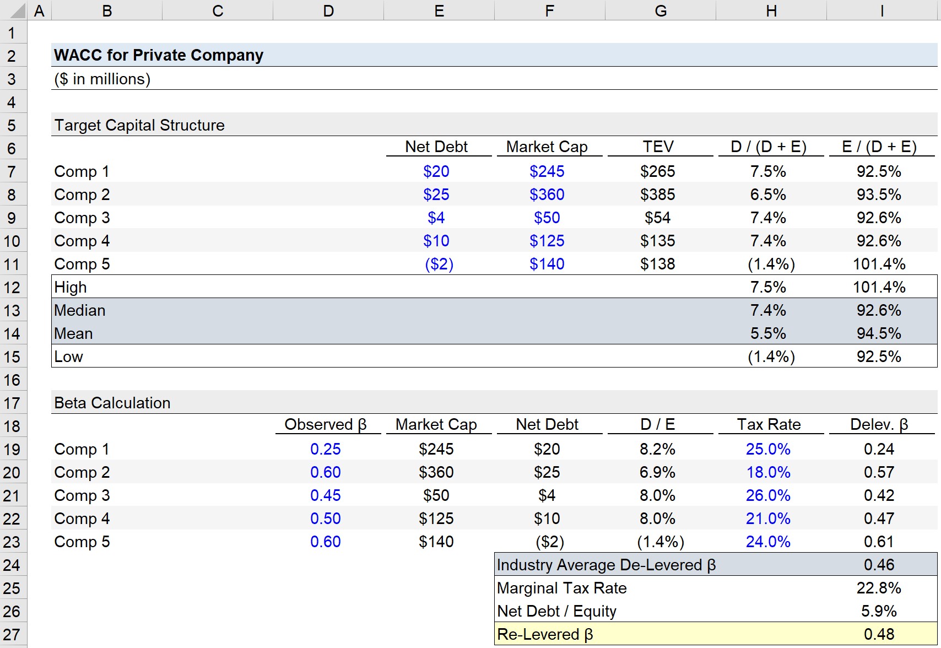Click the Delev. β column label

click(x=879, y=424)
